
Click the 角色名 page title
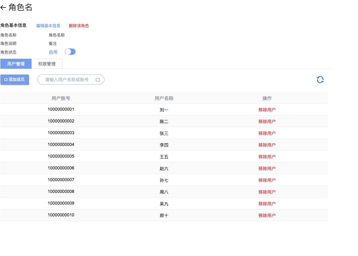[20, 7]
